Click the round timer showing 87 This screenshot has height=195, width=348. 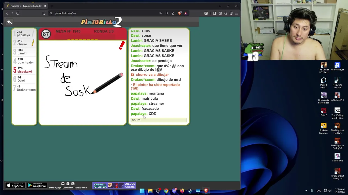(x=46, y=34)
